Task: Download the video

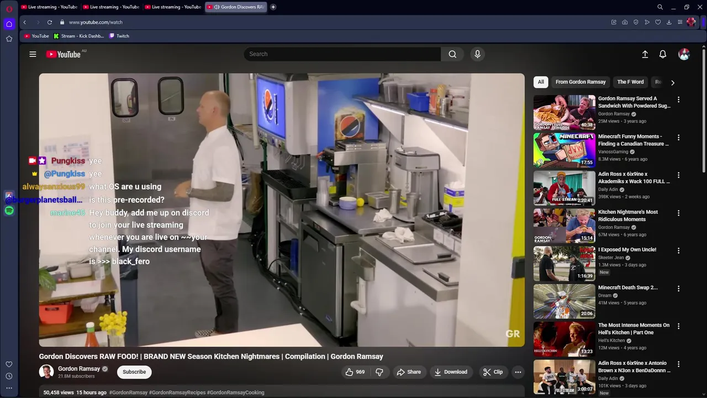Action: tap(451, 372)
